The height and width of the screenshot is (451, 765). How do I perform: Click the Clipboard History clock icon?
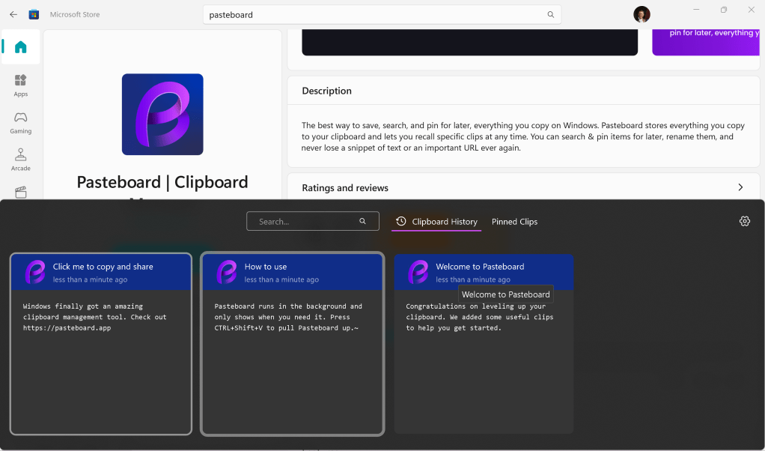point(401,221)
